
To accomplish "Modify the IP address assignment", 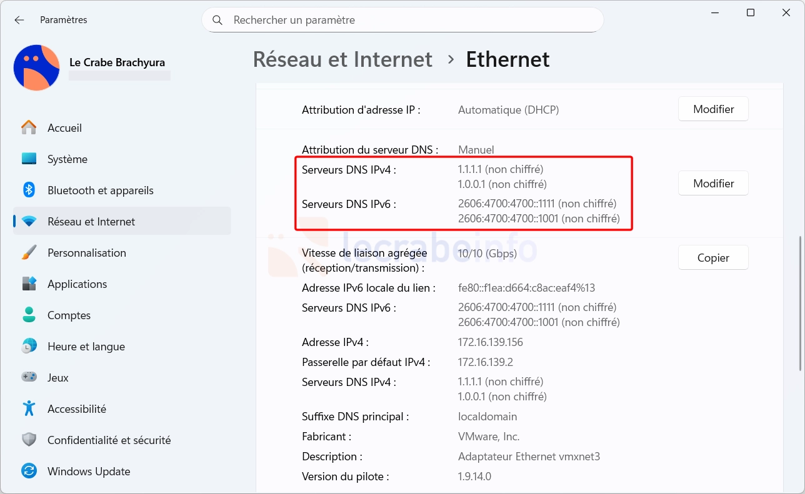I will tap(713, 109).
